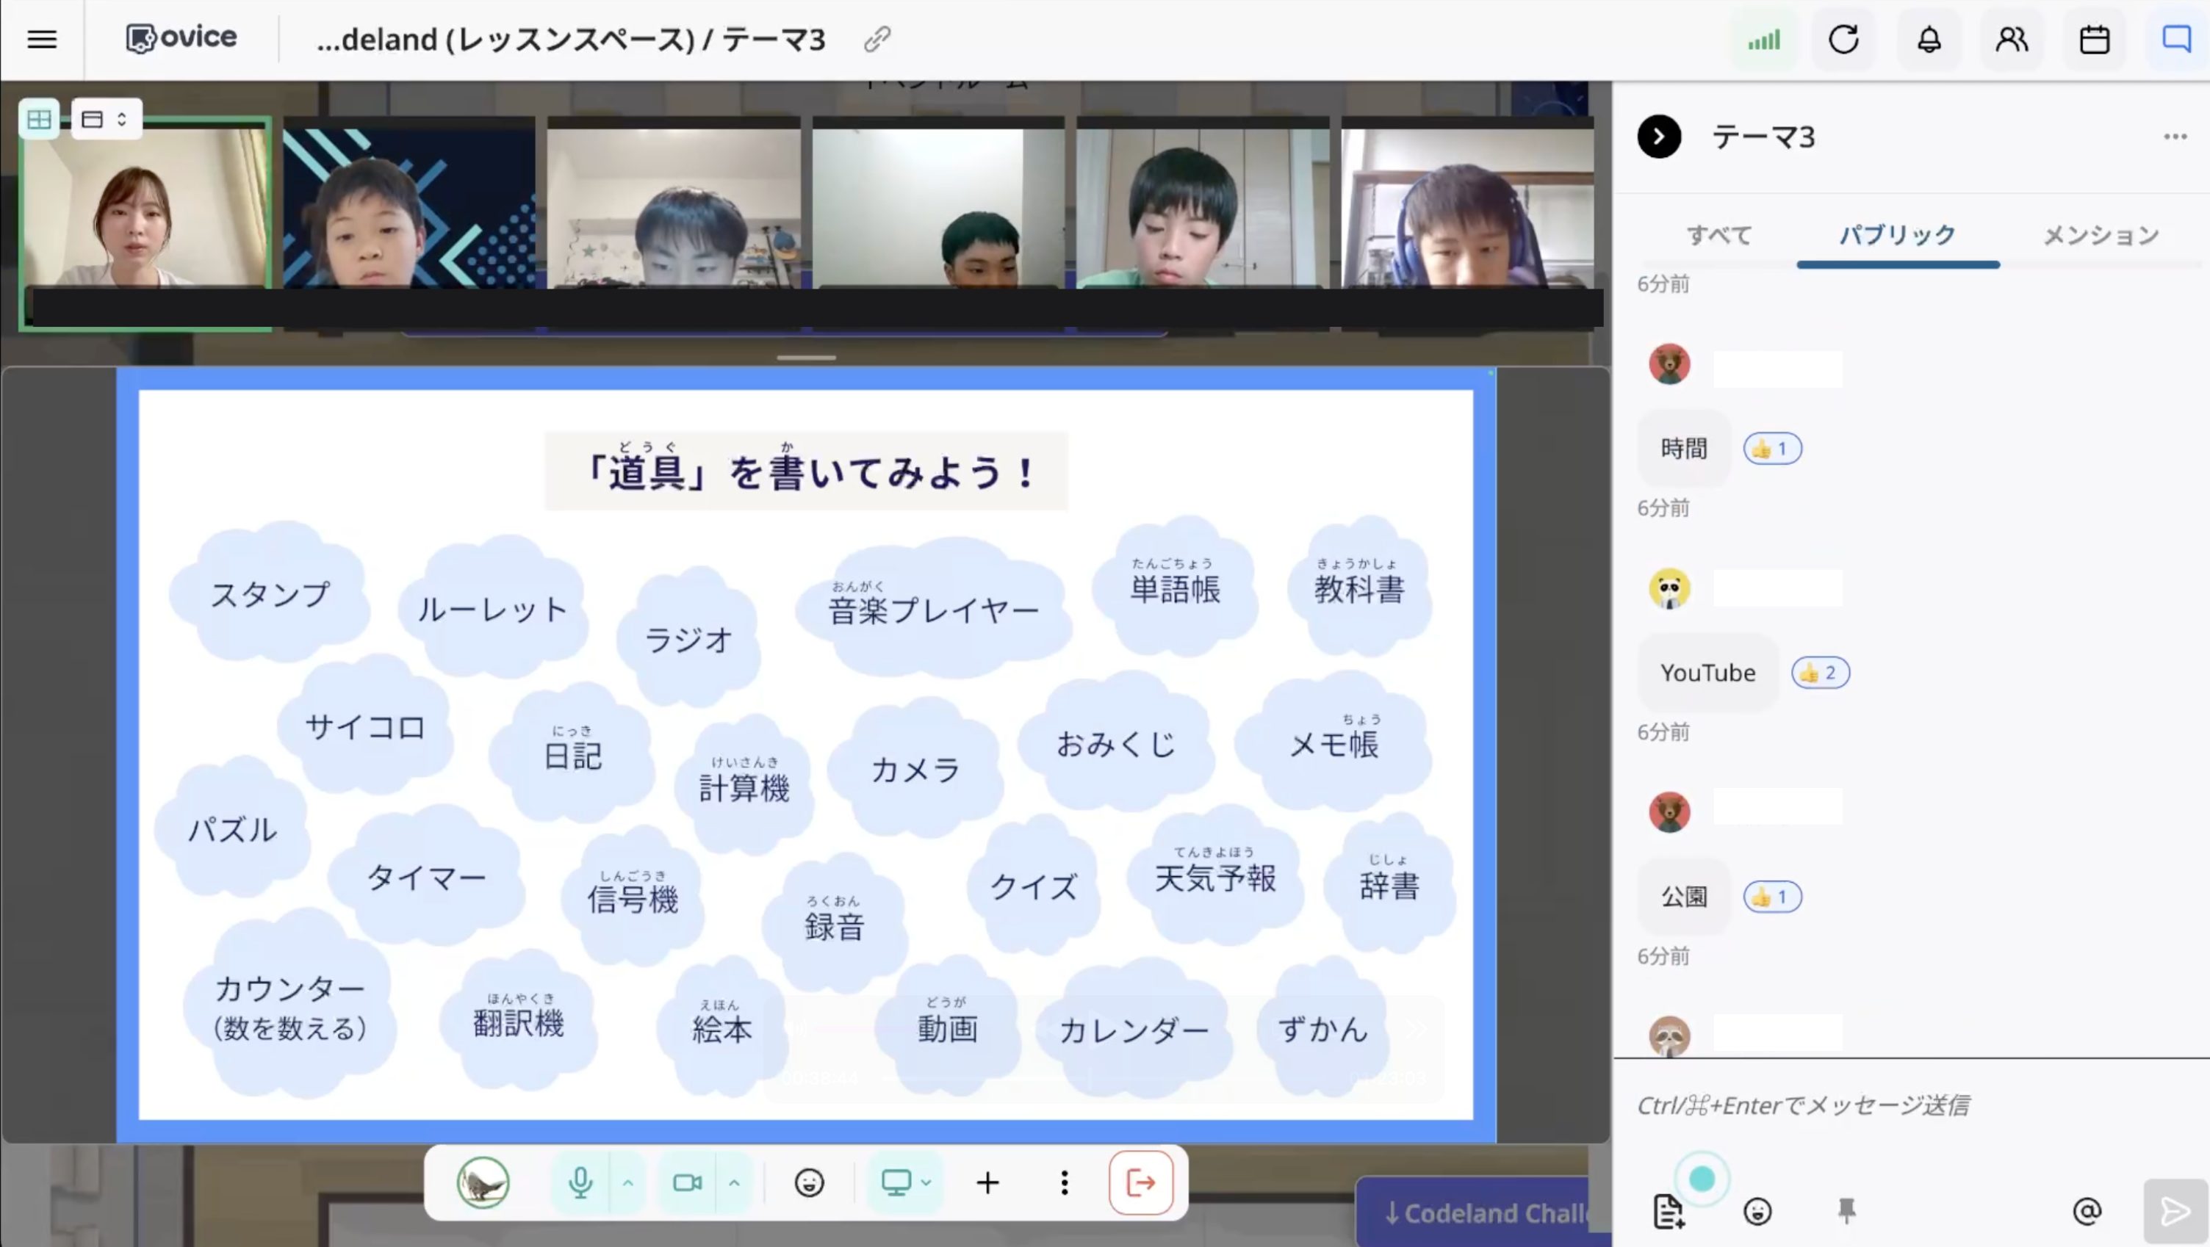Collapse chat panel with arrow button
2210x1247 pixels.
pos(1659,137)
